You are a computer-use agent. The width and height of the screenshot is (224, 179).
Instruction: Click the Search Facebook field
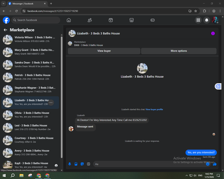36,20
